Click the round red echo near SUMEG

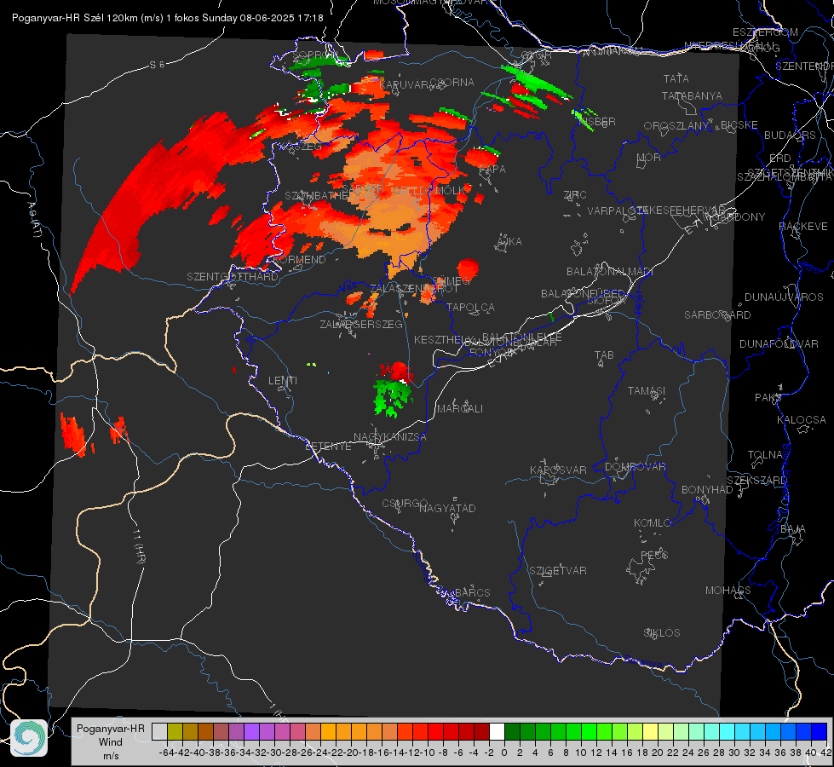pyautogui.click(x=468, y=268)
